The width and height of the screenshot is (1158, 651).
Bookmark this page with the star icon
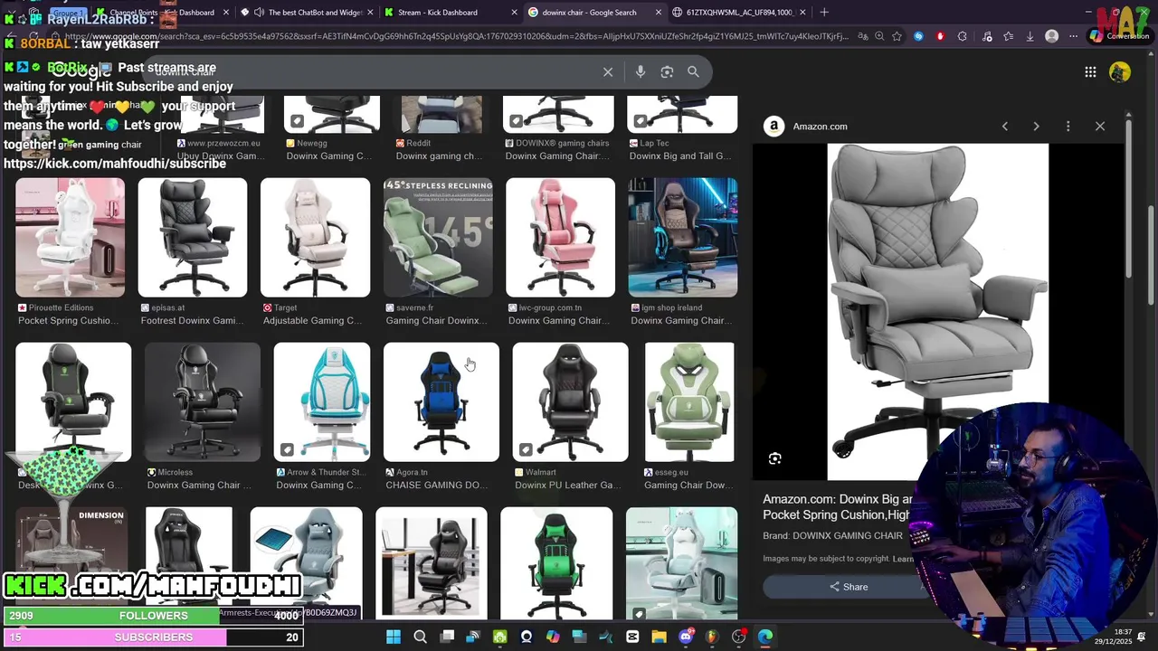[x=897, y=37]
